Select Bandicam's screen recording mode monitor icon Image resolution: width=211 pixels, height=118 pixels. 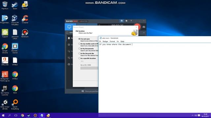tap(69, 27)
